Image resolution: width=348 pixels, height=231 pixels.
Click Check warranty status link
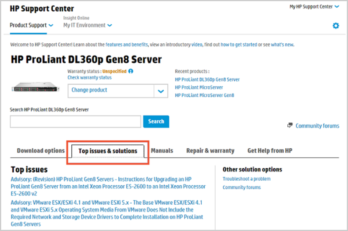pos(89,78)
